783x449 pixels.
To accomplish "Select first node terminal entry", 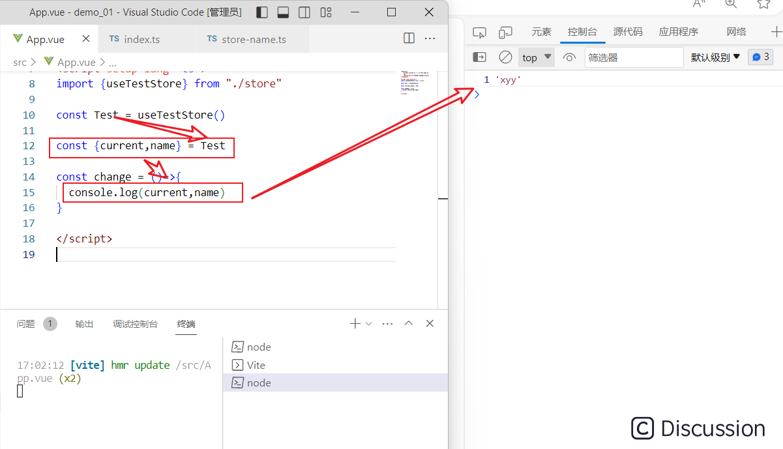I will (335, 347).
